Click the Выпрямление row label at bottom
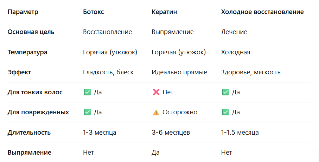319x162 pixels. pyautogui.click(x=29, y=153)
